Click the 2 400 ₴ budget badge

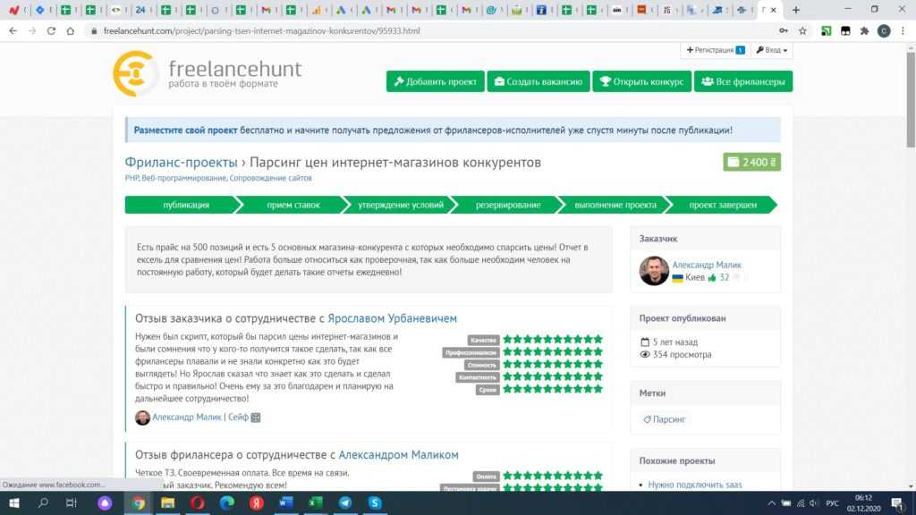click(751, 163)
